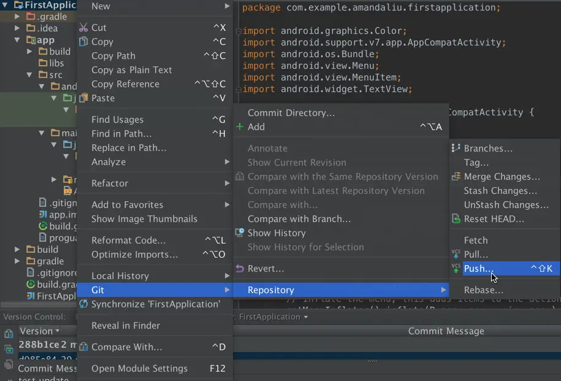This screenshot has width=561, height=381.
Task: Click the scissors Cut icon
Action: click(83, 28)
